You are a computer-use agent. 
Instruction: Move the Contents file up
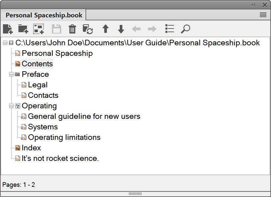105,29
